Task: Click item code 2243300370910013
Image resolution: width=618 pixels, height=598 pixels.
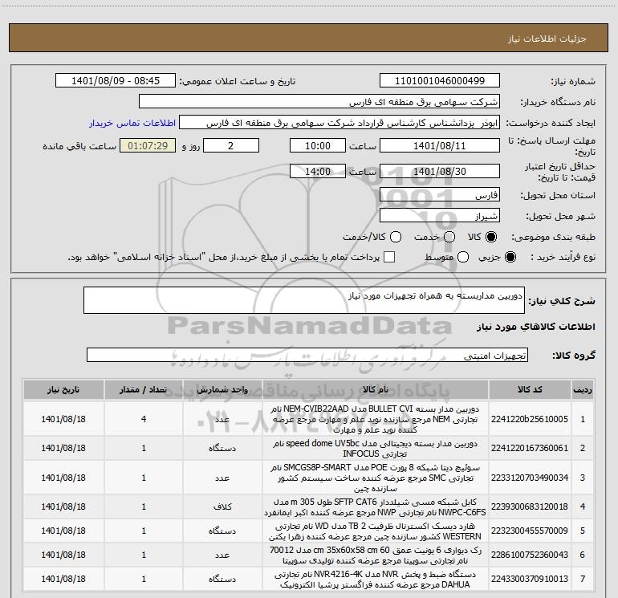Action: tap(530, 579)
